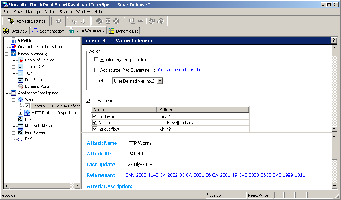Toggle General HTTP Worm Defender tree checkbox
This screenshot has width=341, height=200.
(x=27, y=106)
